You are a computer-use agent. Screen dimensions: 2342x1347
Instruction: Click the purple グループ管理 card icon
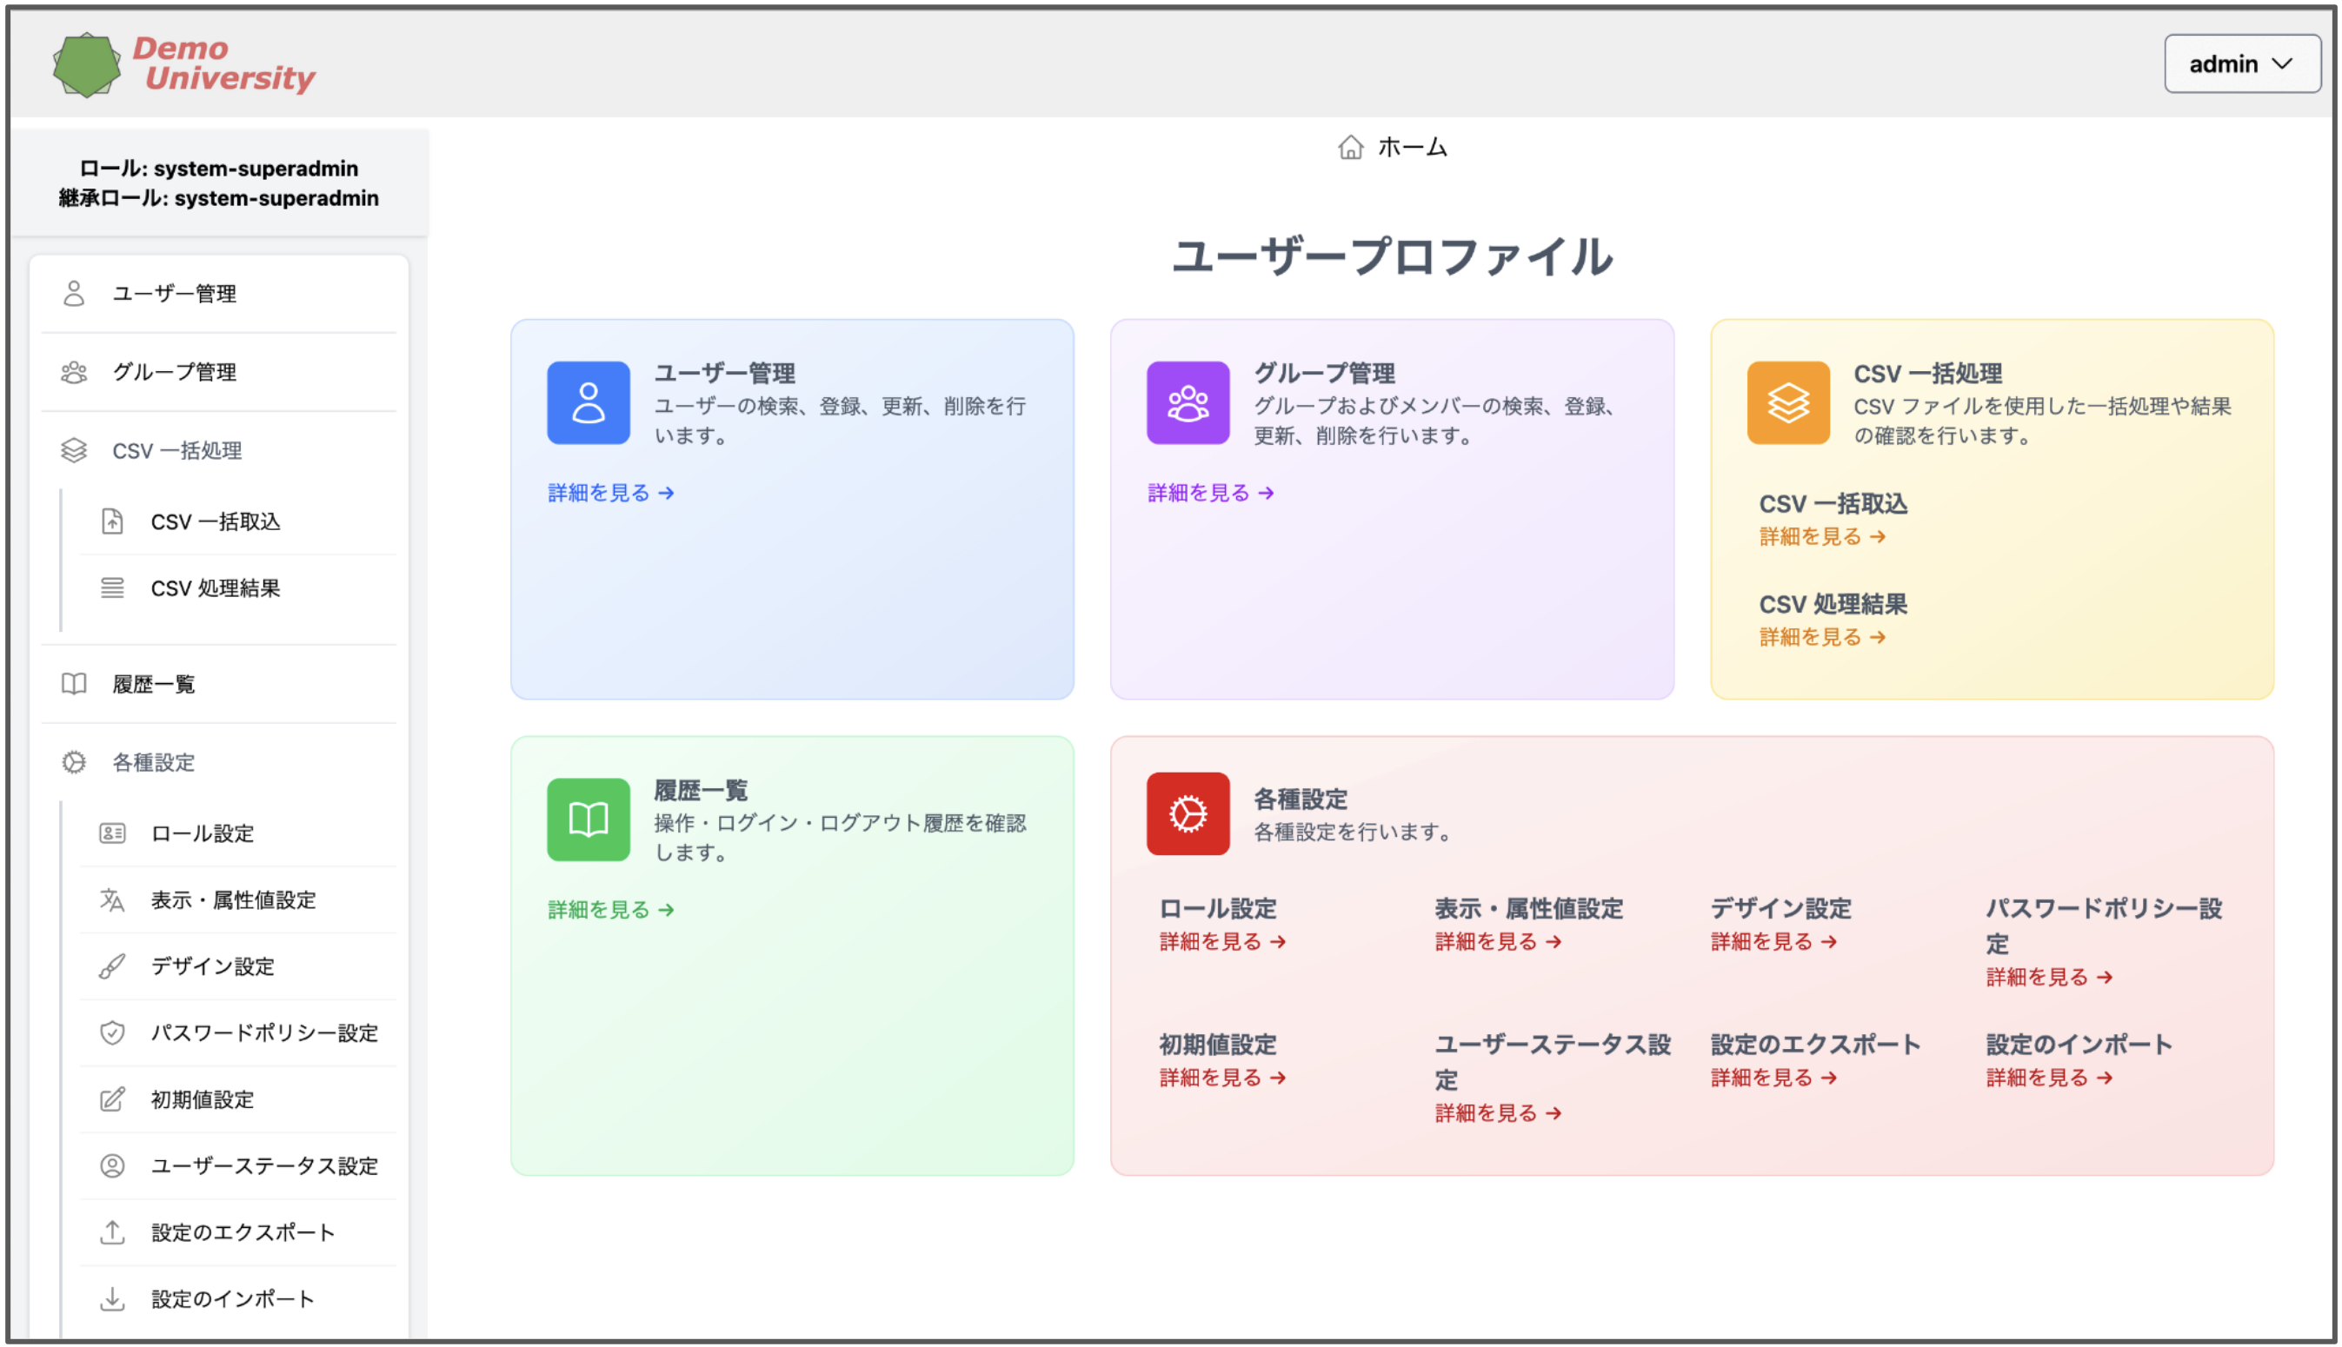tap(1188, 402)
